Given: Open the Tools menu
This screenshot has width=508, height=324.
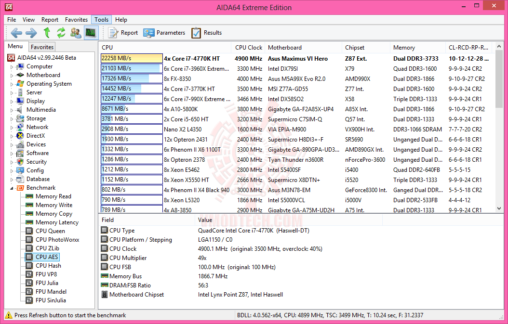Looking at the screenshot, I should click(101, 20).
